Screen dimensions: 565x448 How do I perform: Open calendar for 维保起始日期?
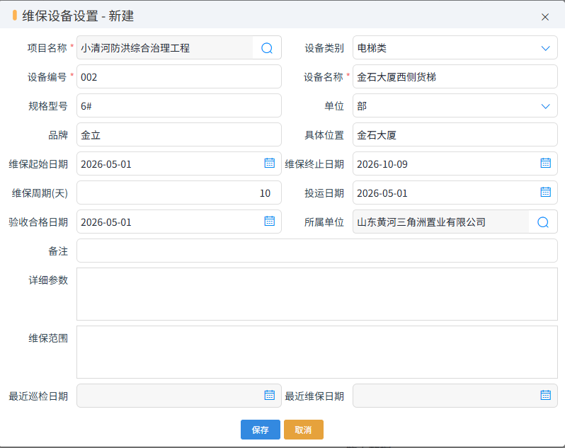click(x=270, y=163)
